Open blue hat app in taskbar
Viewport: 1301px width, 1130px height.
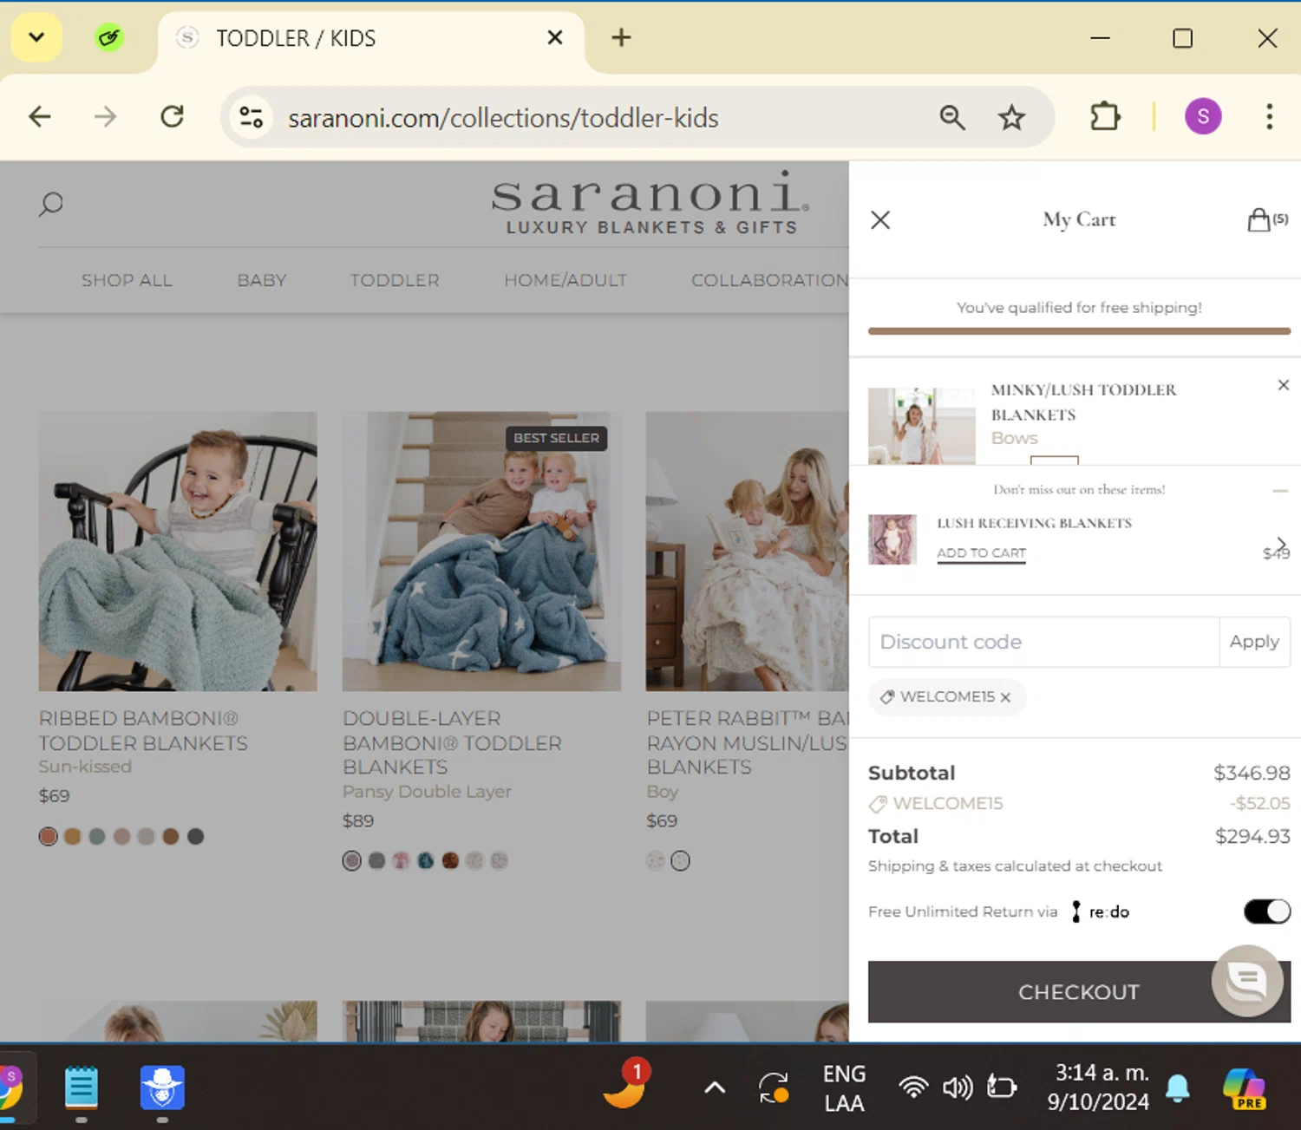coord(162,1088)
